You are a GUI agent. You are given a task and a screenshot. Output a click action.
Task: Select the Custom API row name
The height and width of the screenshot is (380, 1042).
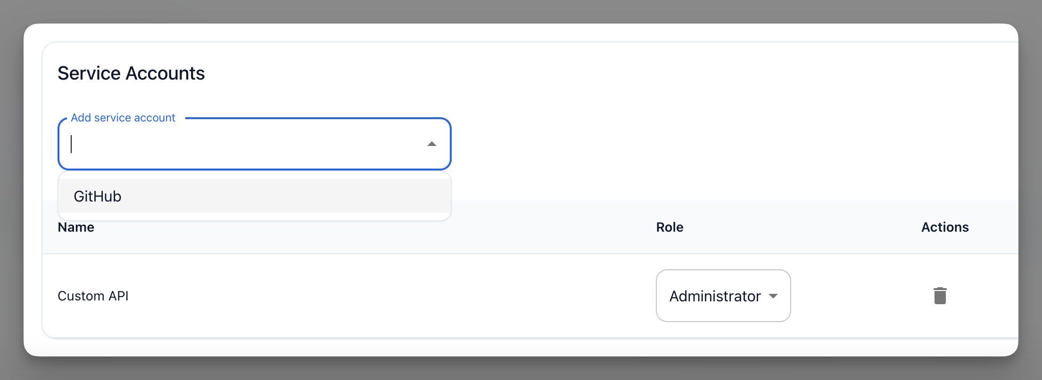pyautogui.click(x=93, y=296)
